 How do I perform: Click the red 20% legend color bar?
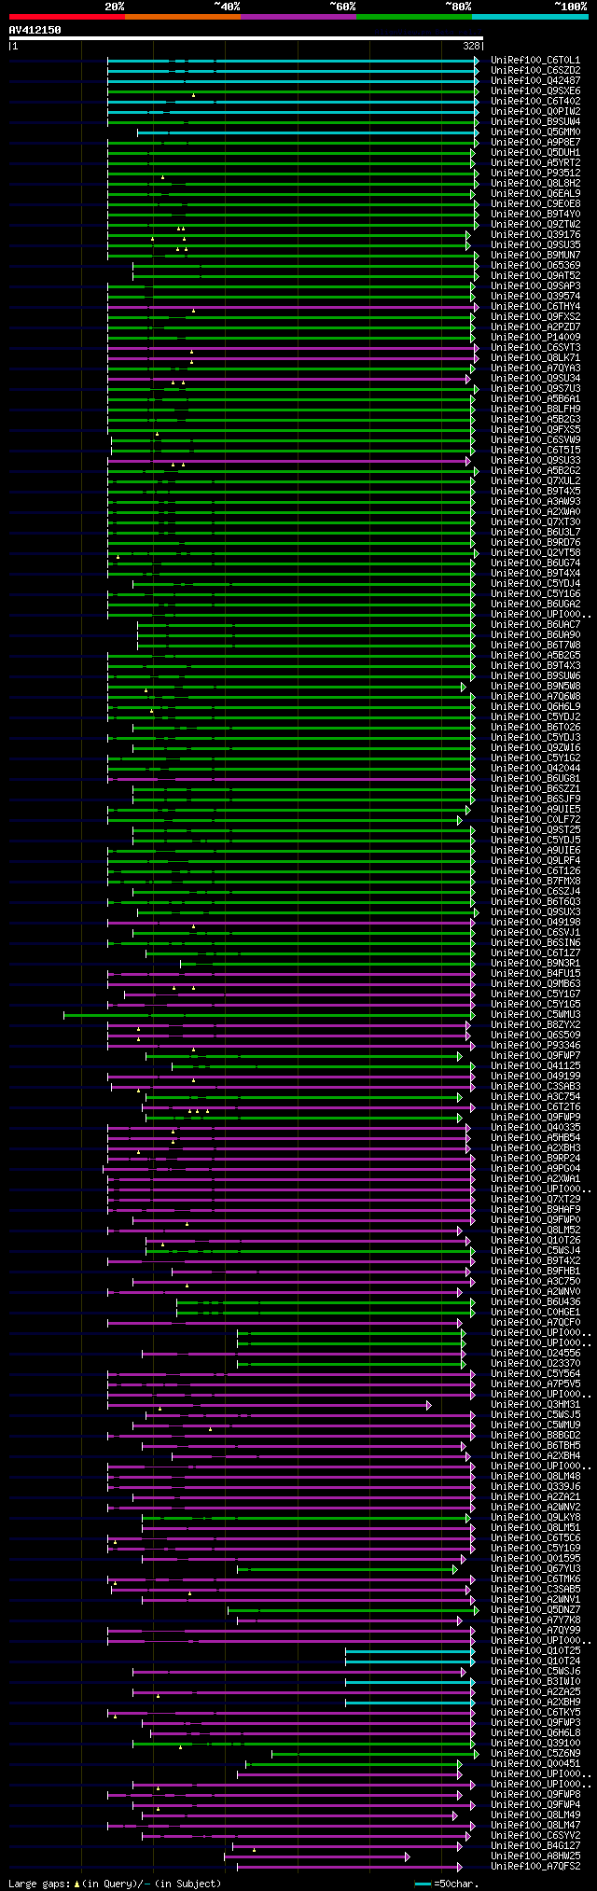[66, 17]
